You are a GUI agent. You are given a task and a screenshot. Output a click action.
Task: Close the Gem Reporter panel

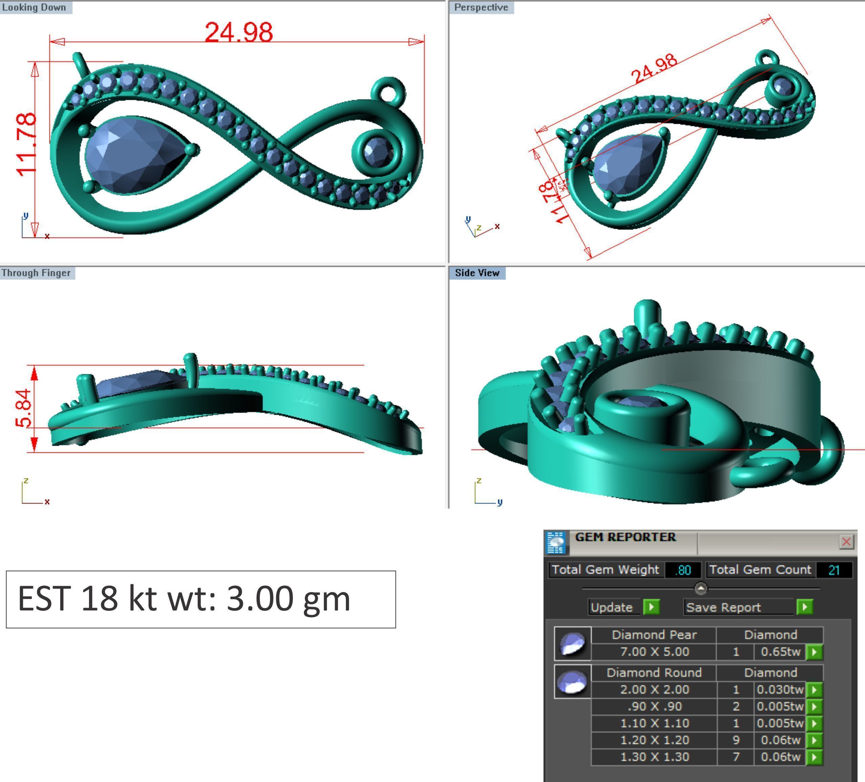pyautogui.click(x=846, y=542)
